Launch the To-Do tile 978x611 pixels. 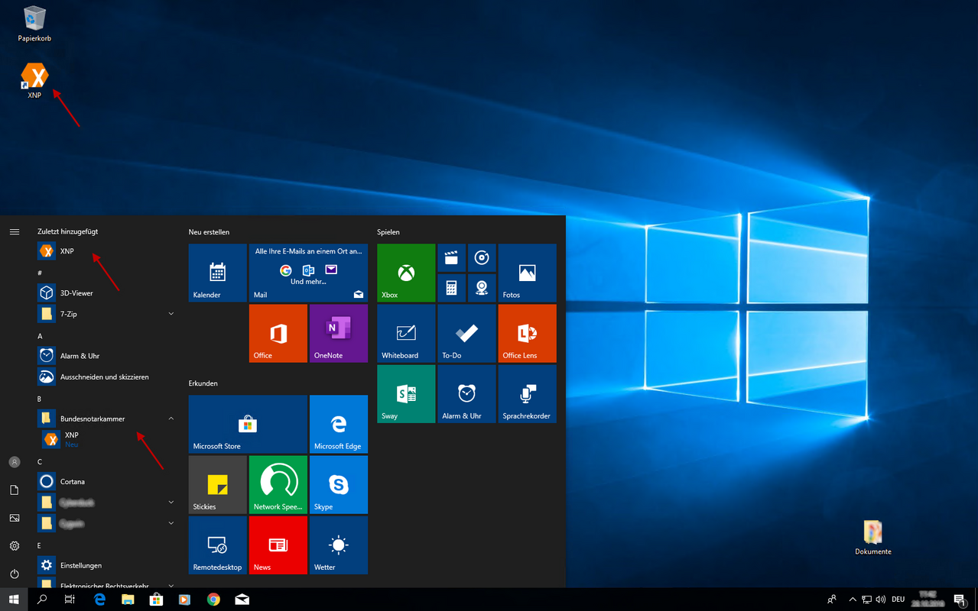pos(466,333)
